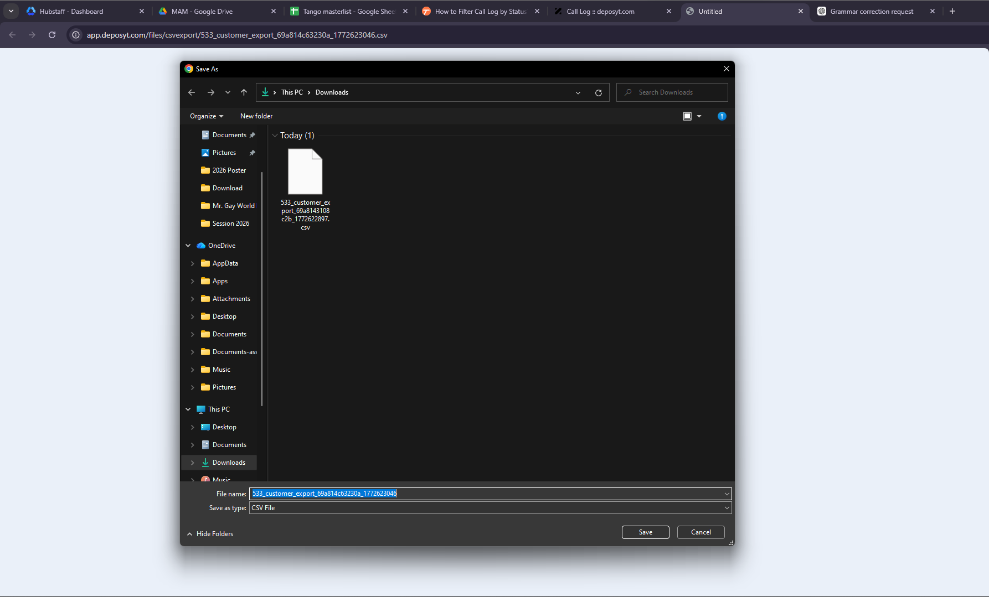Click Hide Folders toggle

[210, 534]
